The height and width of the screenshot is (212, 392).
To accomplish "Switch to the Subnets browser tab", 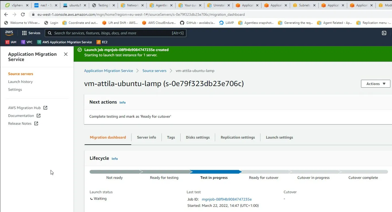I will [304, 5].
